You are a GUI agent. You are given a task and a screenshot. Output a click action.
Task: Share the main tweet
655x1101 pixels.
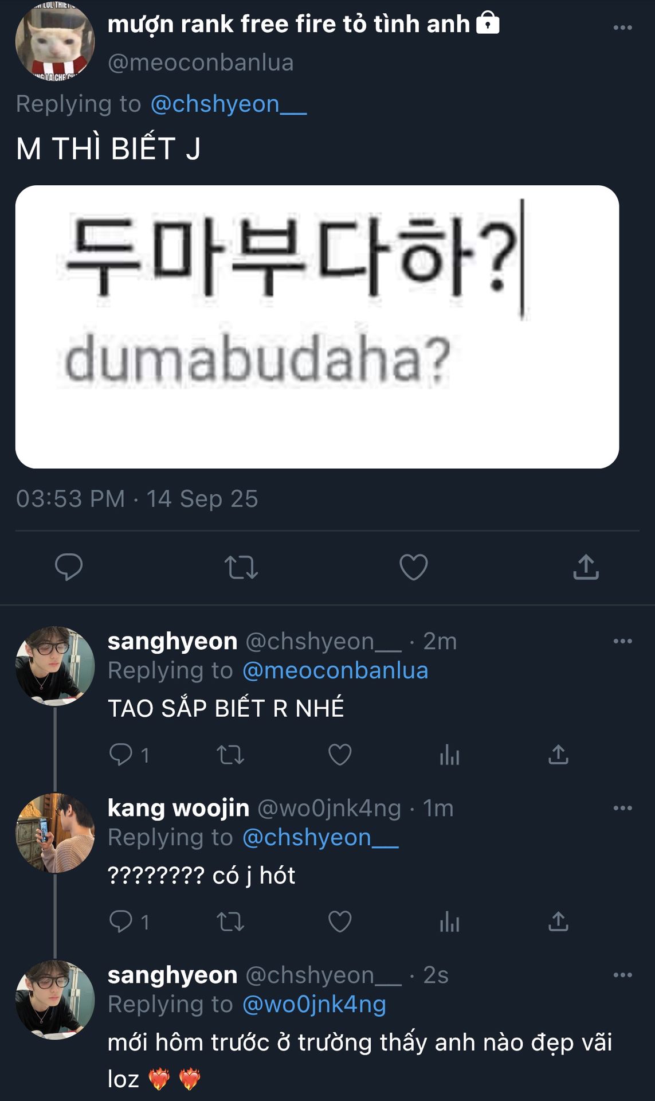click(586, 567)
